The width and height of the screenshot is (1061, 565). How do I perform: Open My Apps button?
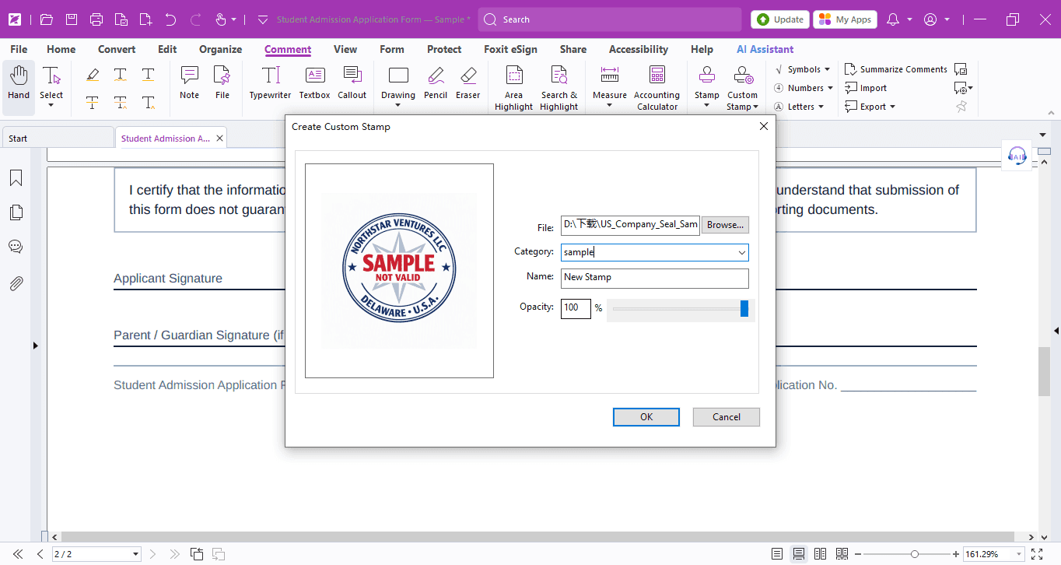click(846, 19)
